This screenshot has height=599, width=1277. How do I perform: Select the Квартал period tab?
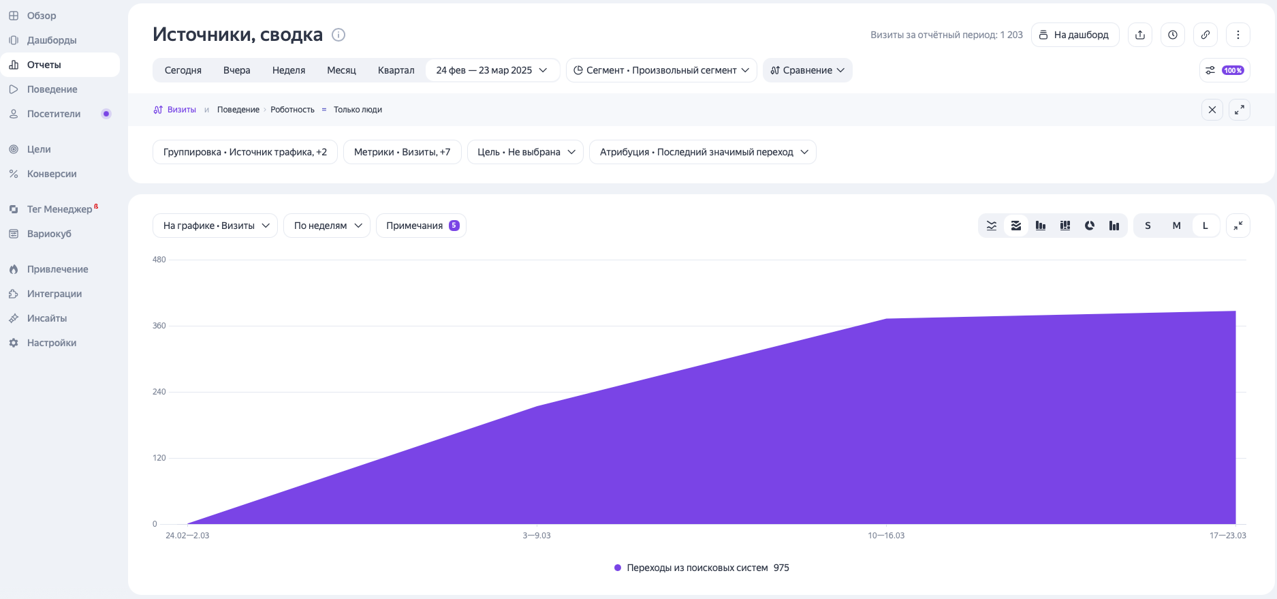click(396, 70)
